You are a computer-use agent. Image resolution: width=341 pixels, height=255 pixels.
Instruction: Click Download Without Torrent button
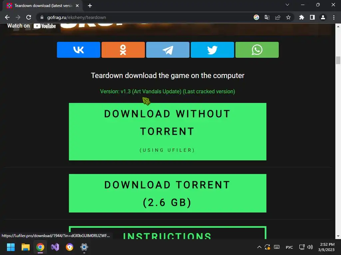click(168, 131)
